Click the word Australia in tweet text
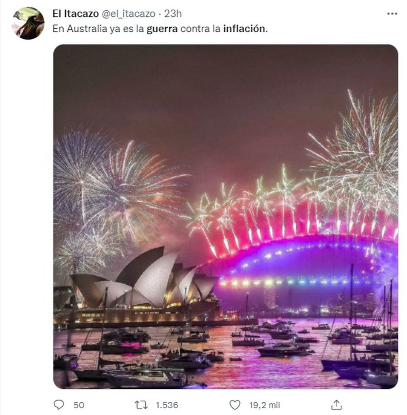The width and height of the screenshot is (407, 415). pyautogui.click(x=87, y=29)
